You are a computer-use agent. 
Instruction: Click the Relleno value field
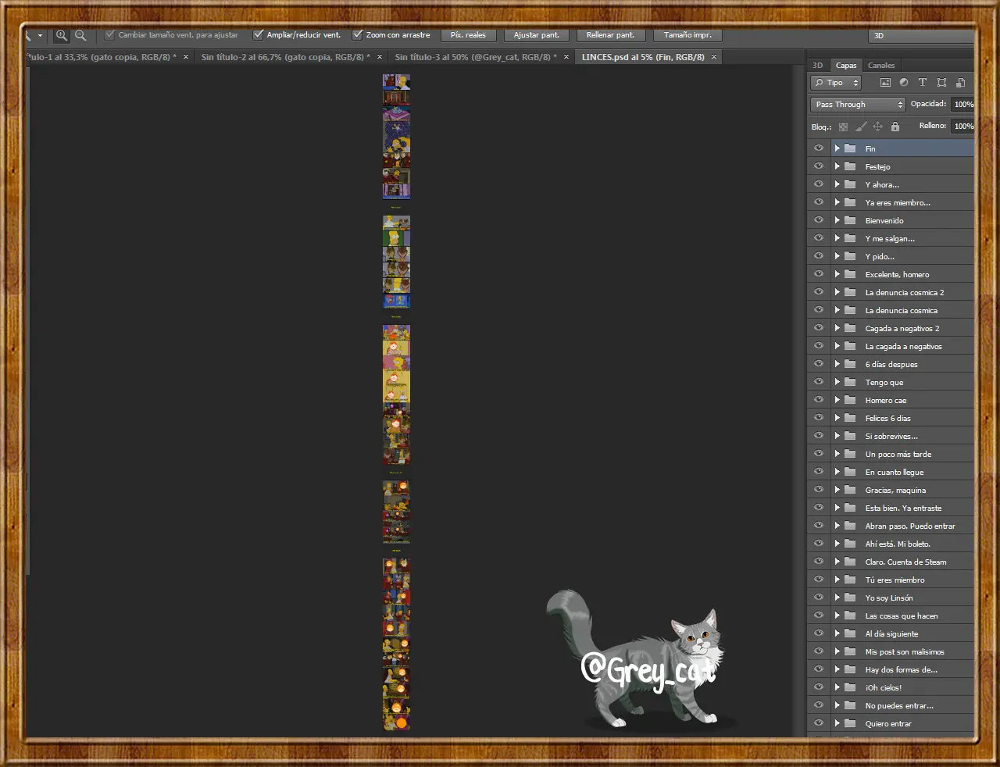[962, 127]
